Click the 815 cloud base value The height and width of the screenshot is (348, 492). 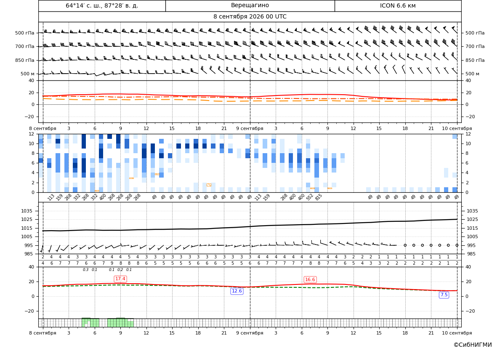pyautogui.click(x=319, y=197)
